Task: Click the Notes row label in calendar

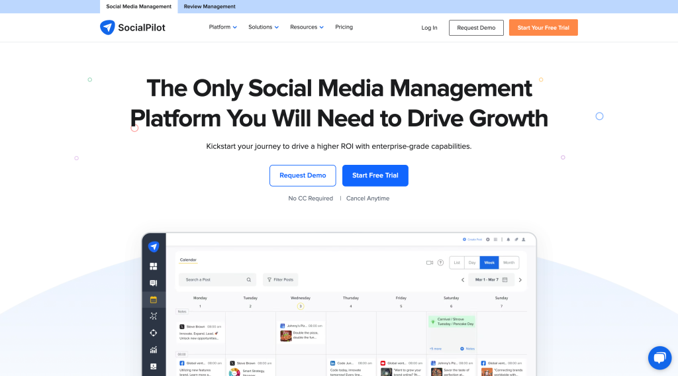Action: point(182,312)
